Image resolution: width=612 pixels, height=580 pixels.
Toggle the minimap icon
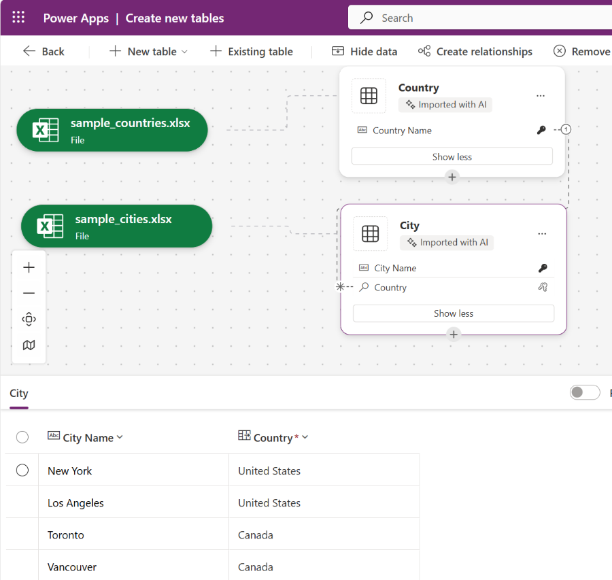point(29,345)
